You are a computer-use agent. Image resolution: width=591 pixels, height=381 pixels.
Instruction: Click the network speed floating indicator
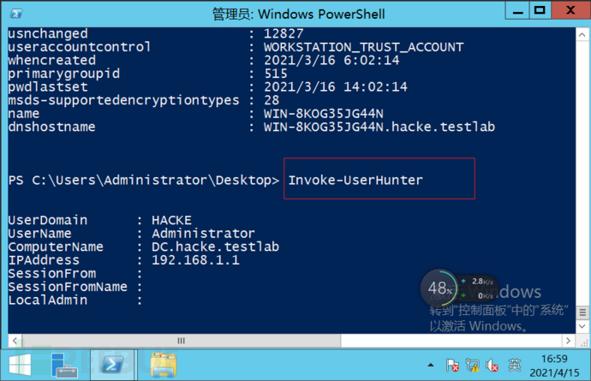[480, 289]
